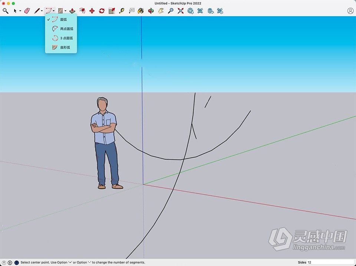356x266 pixels.
Task: Select the Offset tool
Action: click(82, 11)
